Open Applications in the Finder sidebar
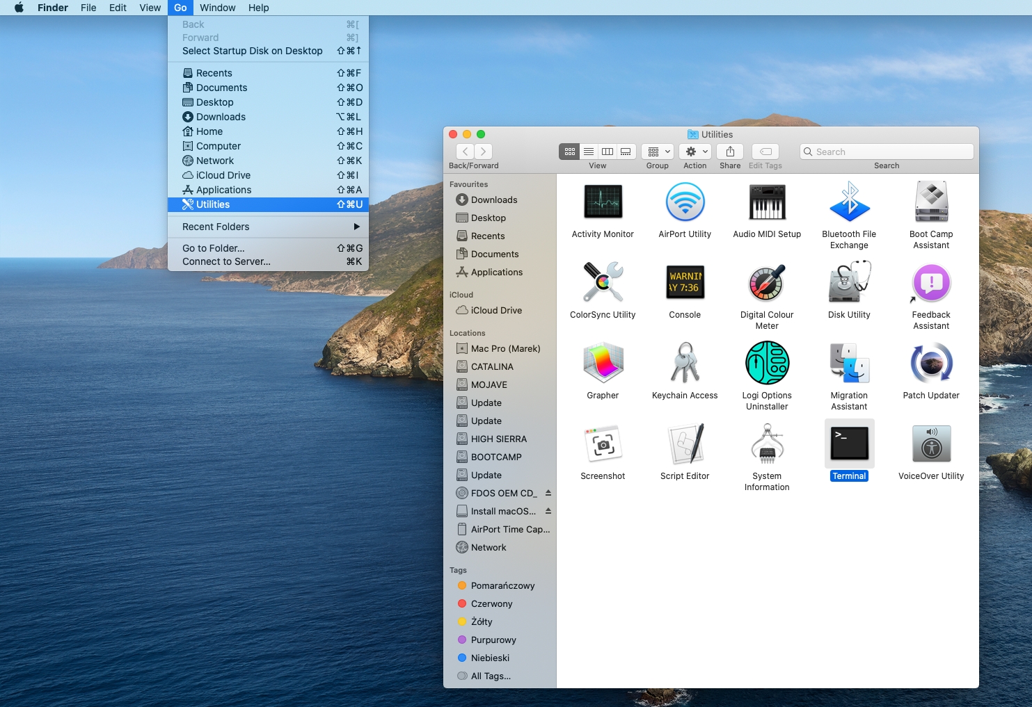Viewport: 1032px width, 707px height. point(497,272)
